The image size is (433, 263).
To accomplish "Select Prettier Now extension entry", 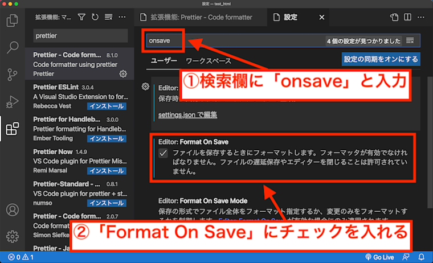I will click(80, 161).
